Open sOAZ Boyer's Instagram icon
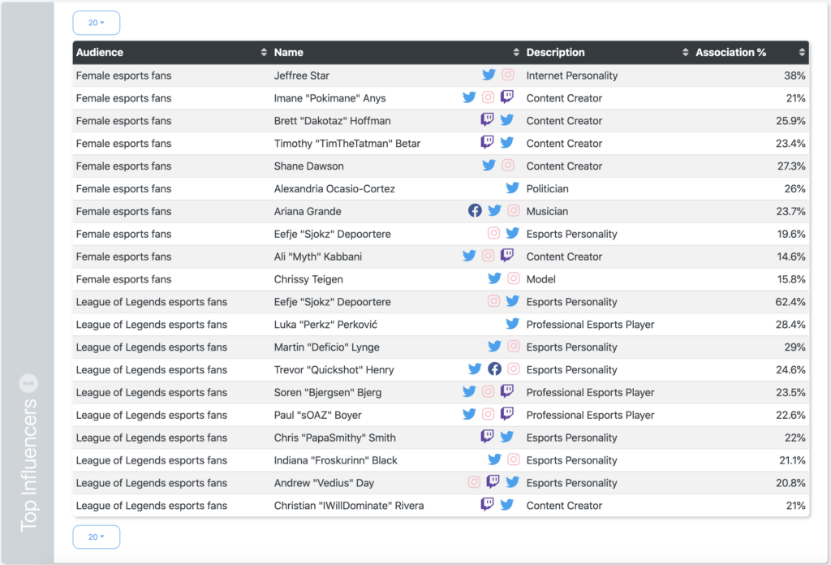 [488, 414]
